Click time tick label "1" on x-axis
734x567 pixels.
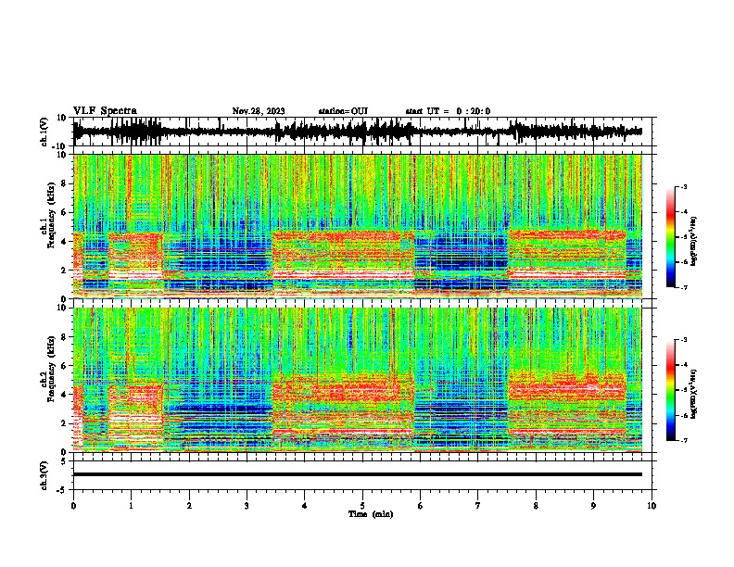click(x=131, y=506)
